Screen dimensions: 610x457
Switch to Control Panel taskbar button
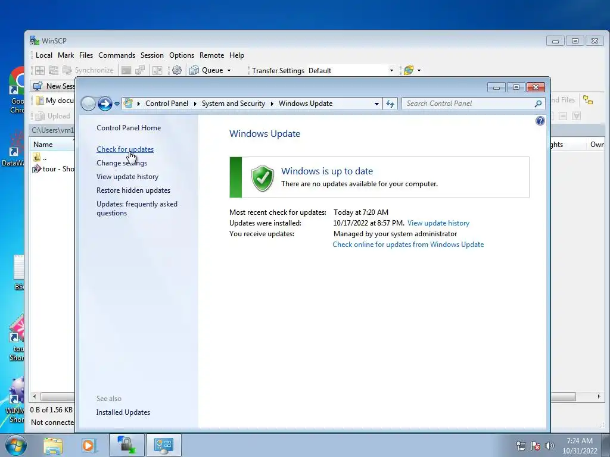(x=163, y=445)
